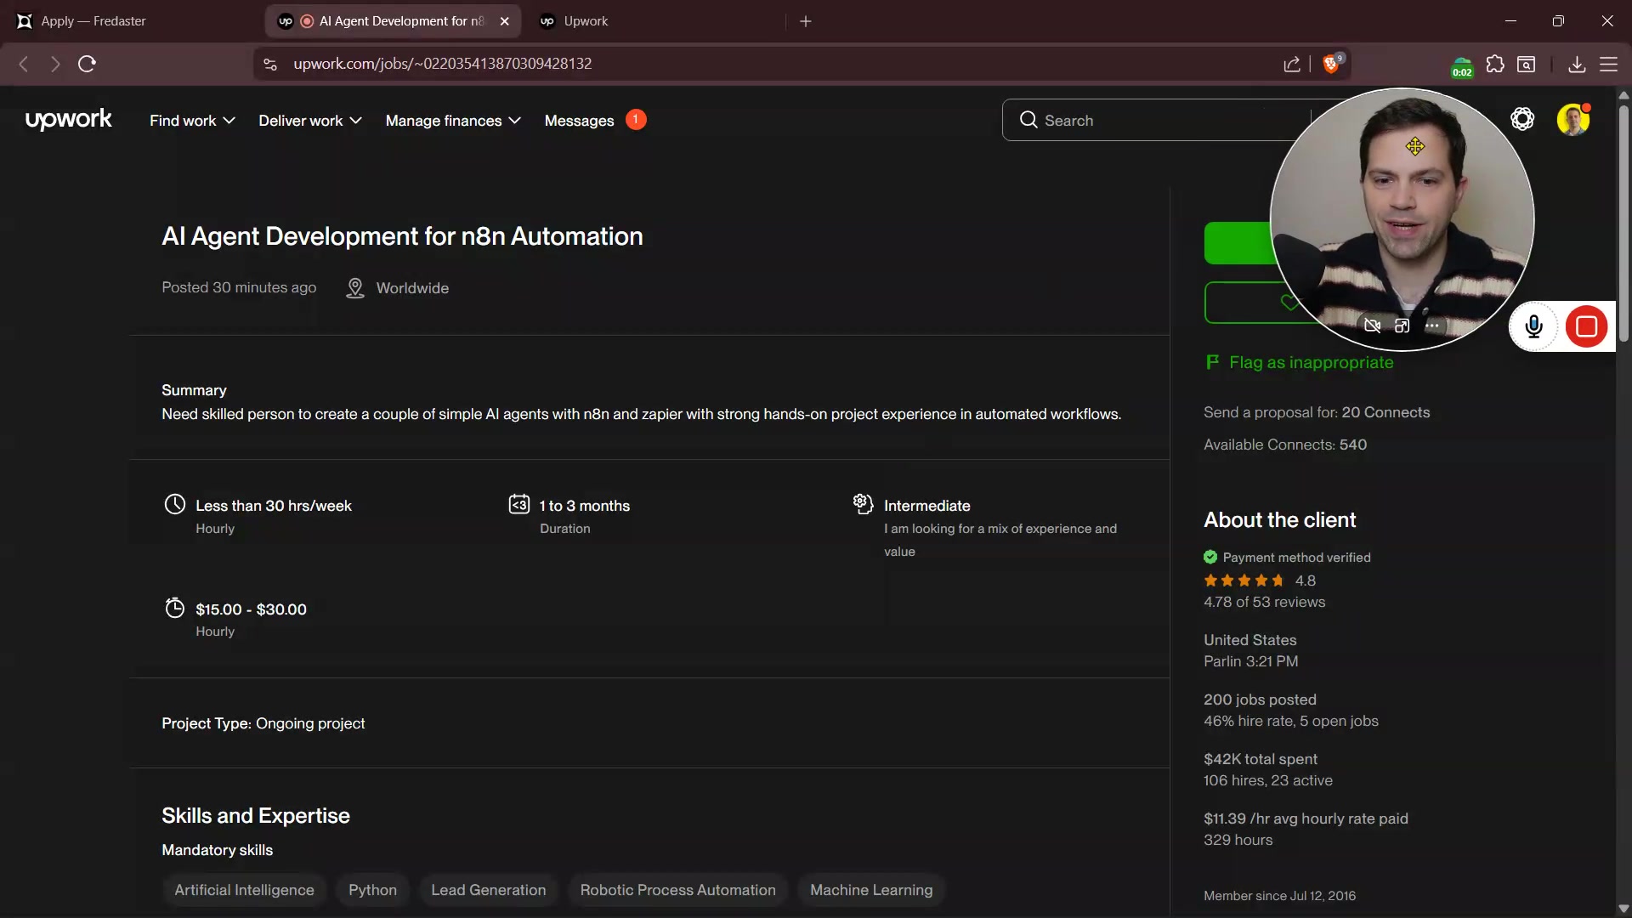Click the user profile avatar
The image size is (1632, 918).
[1572, 120]
